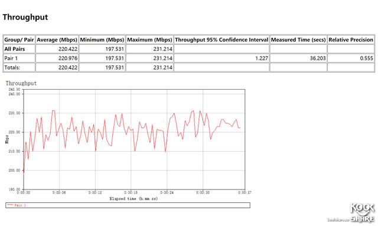Click the 0:00:18 x-axis tick label
378x226 pixels.
[131, 192]
